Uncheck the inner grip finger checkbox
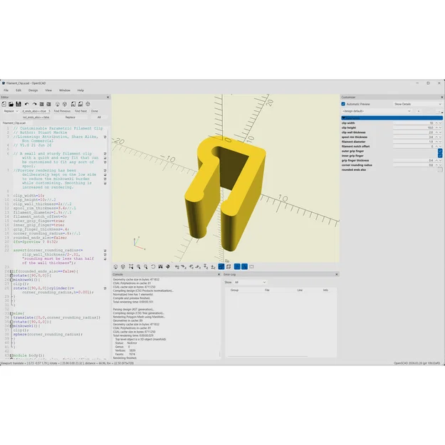The image size is (445, 445). [440, 155]
